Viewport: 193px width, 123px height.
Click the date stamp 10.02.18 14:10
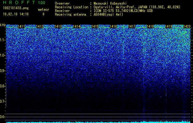click(x=16, y=14)
